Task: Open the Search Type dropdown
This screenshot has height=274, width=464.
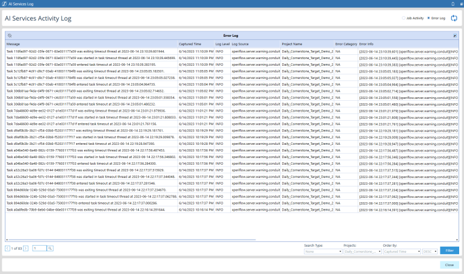Action: pos(323,252)
